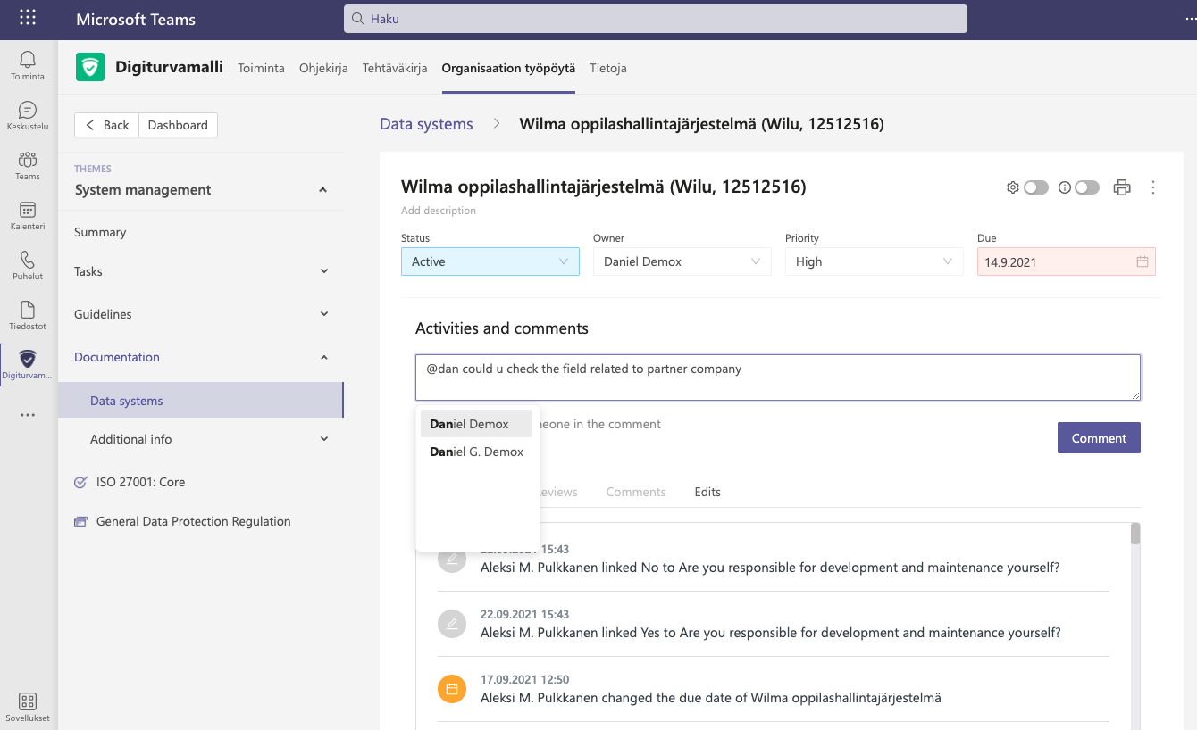The width and height of the screenshot is (1197, 730).
Task: Open the Teams app launcher grid
Action: pos(28,19)
